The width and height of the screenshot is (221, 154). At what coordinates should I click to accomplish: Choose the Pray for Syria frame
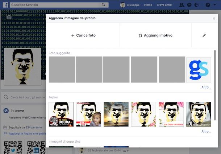click(89, 114)
